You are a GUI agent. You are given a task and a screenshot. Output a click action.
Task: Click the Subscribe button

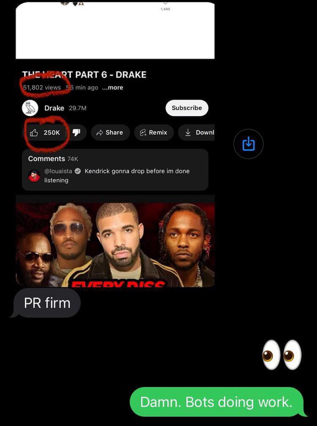pos(187,108)
